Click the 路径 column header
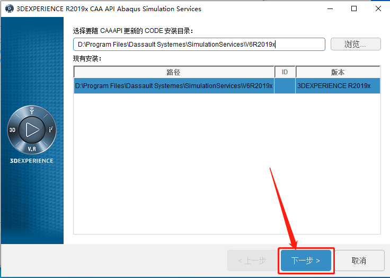Image resolution: width=390 pixels, height=278 pixels. 174,72
